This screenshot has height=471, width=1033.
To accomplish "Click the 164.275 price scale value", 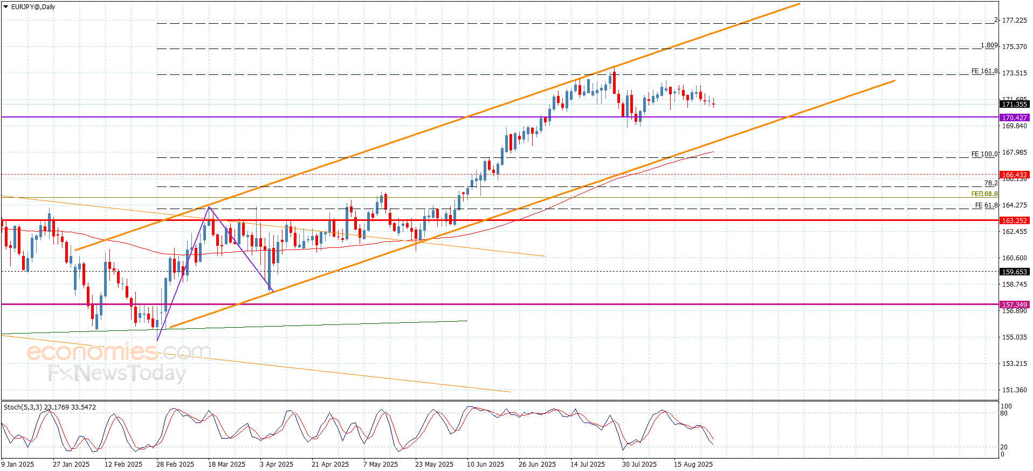I will [1014, 205].
